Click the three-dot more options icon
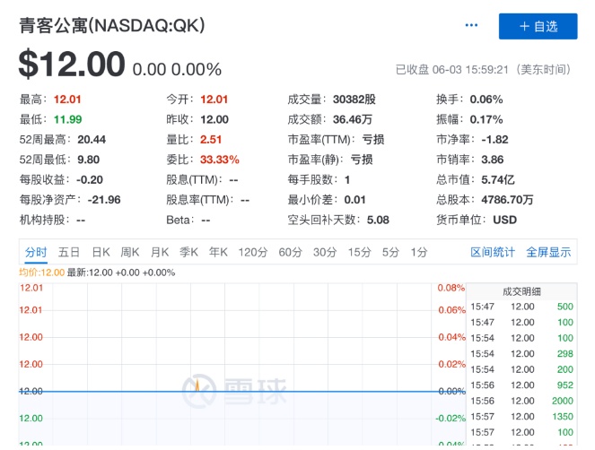595x450 pixels. coord(472,26)
